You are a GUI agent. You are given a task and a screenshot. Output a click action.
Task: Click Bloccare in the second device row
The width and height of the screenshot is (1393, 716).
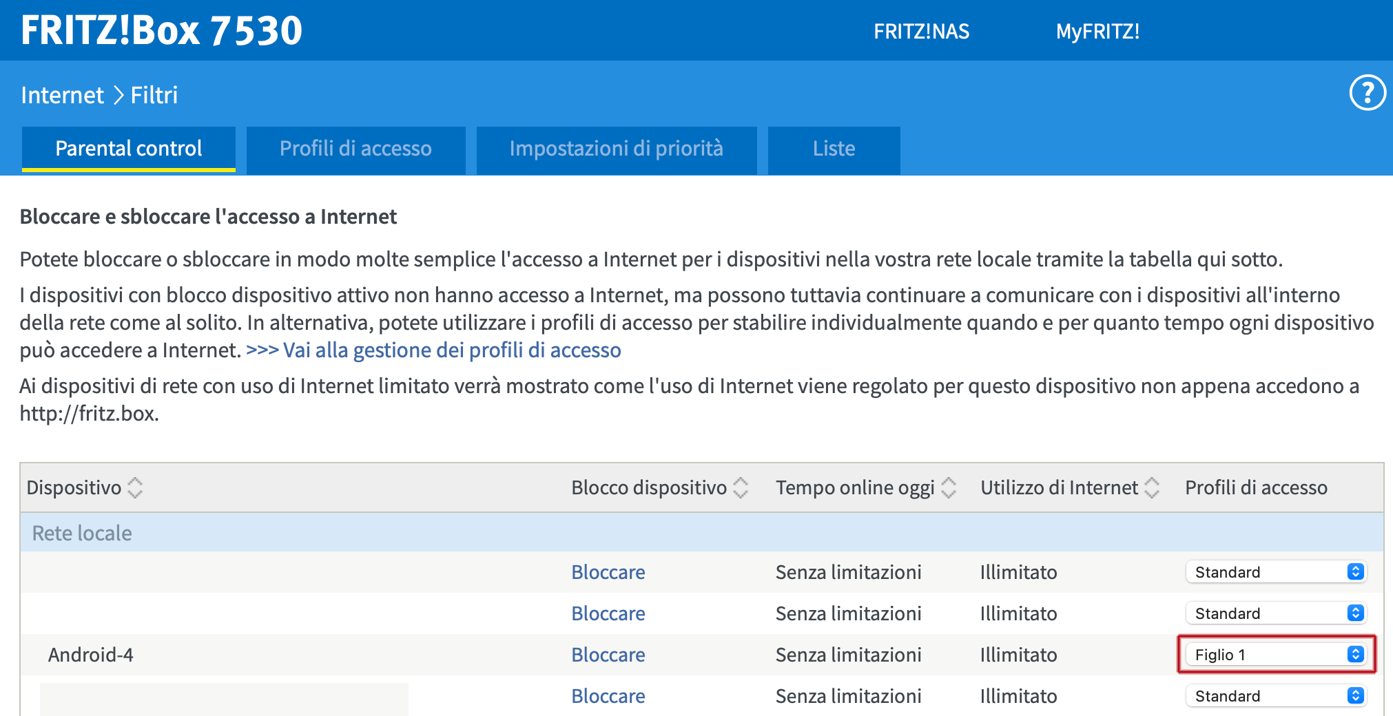(608, 613)
